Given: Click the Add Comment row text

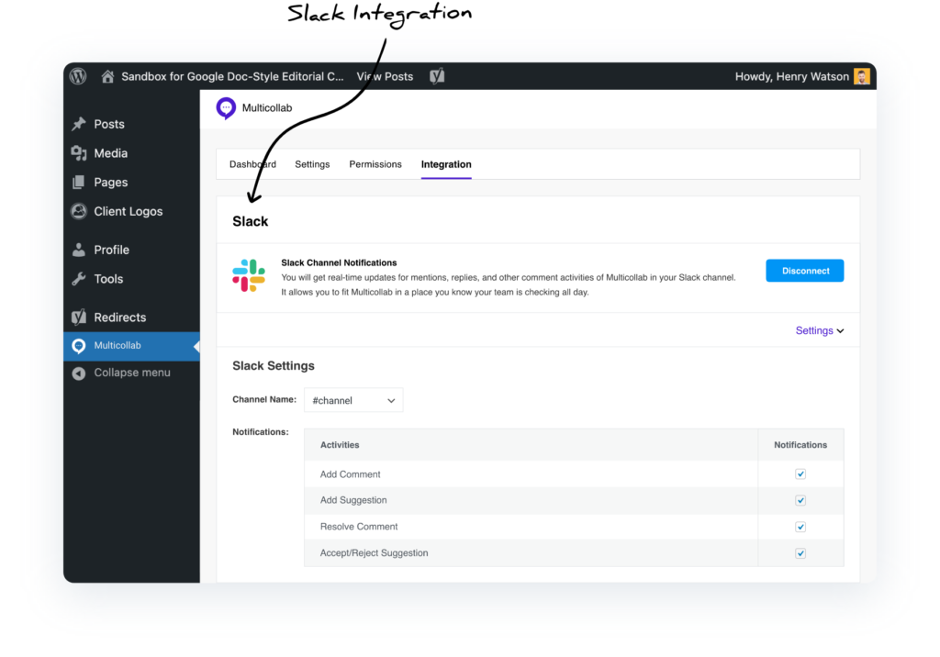Looking at the screenshot, I should [x=350, y=474].
